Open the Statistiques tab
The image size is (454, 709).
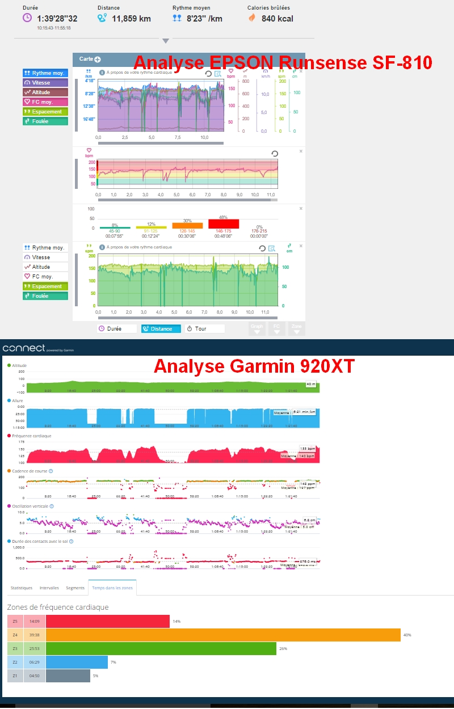22,588
